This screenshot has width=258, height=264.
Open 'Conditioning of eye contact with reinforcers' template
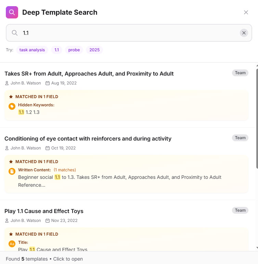click(88, 138)
